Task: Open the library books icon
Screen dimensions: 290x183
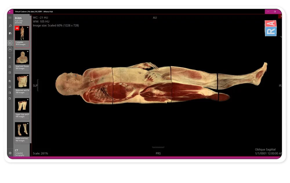Action: tap(10, 33)
